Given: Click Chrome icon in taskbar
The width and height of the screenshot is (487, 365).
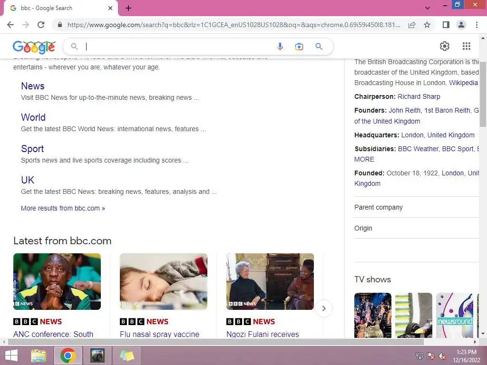Looking at the screenshot, I should (x=68, y=355).
